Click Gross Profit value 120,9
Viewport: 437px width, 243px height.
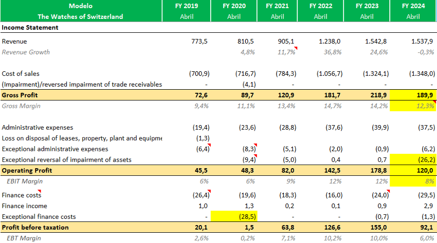[x=286, y=95]
